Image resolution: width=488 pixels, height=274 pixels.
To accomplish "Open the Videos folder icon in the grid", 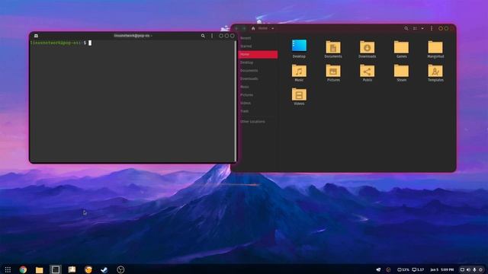I will click(x=299, y=94).
